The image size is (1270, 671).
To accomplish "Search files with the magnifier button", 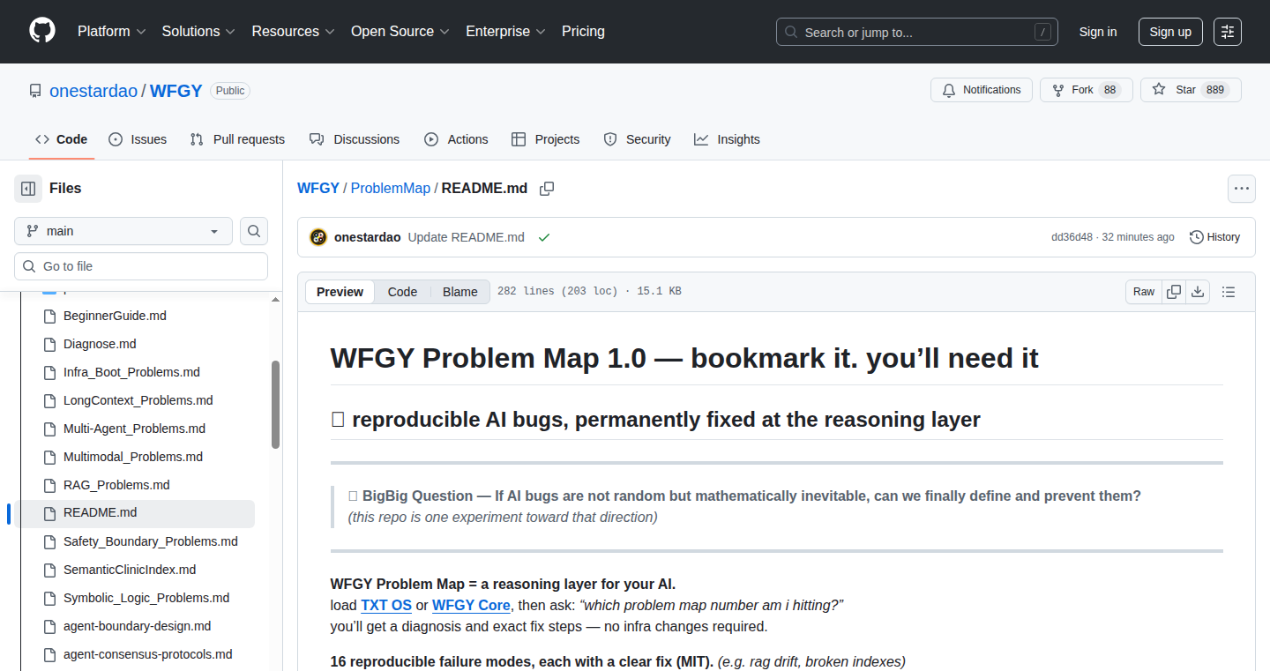I will [254, 231].
